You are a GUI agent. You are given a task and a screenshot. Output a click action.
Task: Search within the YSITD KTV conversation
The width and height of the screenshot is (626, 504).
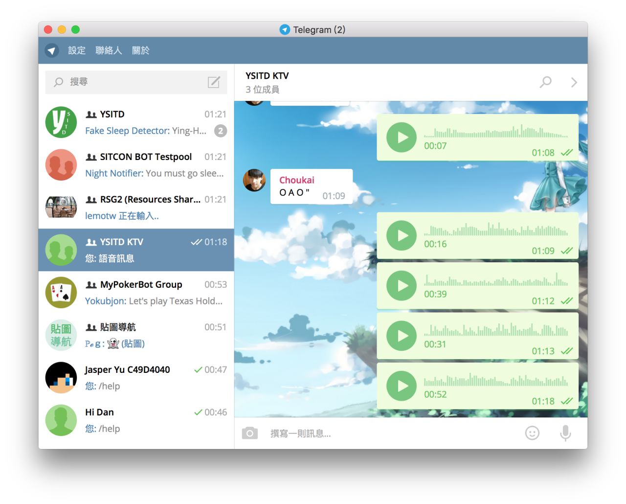pos(545,82)
